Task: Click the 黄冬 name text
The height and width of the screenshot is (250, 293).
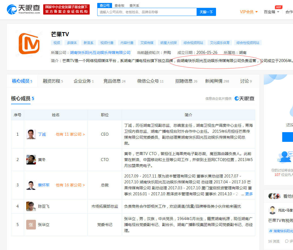Action: tap(42, 160)
